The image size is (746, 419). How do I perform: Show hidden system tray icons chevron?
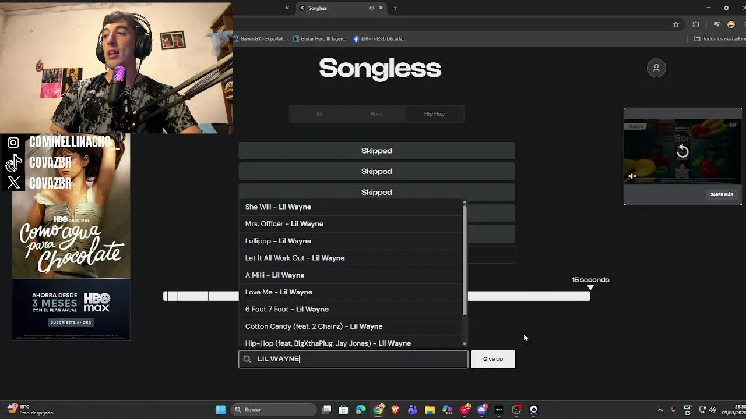click(660, 410)
